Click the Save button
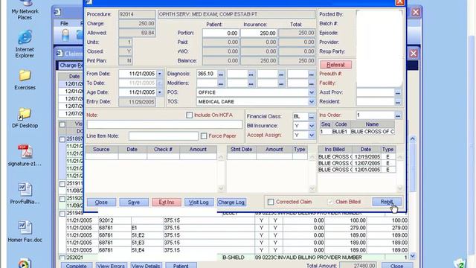 point(134,202)
